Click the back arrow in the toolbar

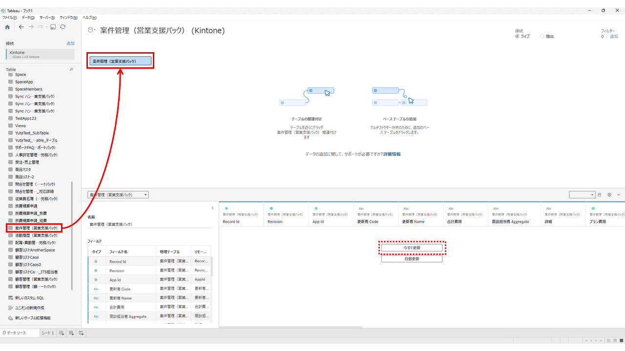click(21, 27)
